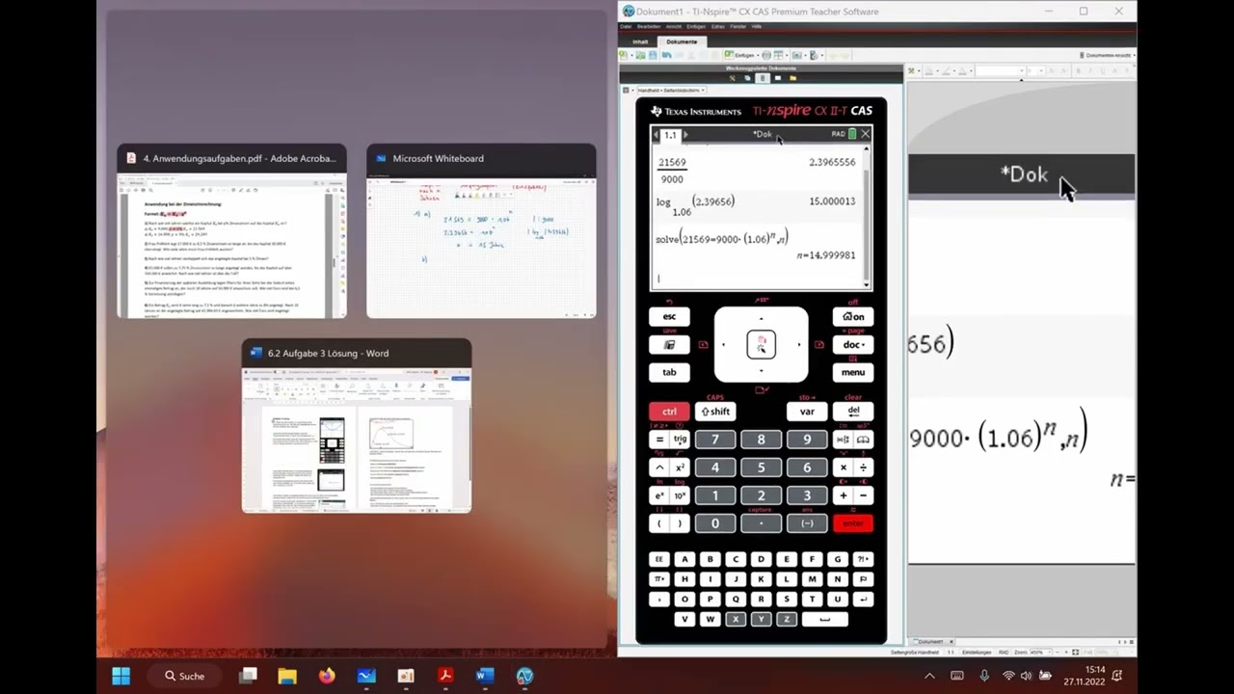Click the negative (−) key
1234x694 pixels.
[807, 523]
